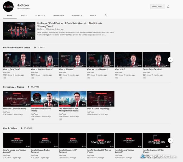Expand next arrow in Educational Videos row
Screen dimensions: 183x162
pos(170,60)
